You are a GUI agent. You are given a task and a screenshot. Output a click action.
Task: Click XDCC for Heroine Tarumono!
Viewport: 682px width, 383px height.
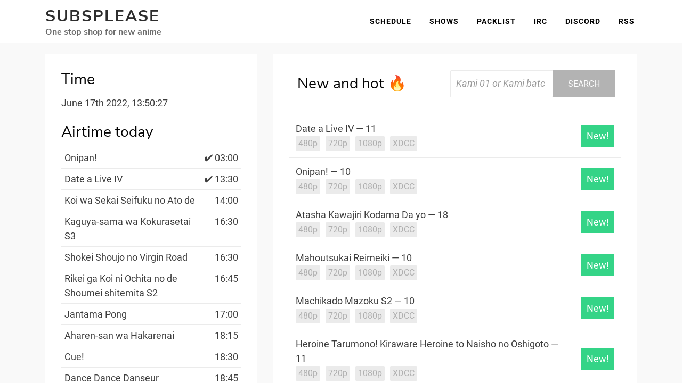pyautogui.click(x=403, y=373)
